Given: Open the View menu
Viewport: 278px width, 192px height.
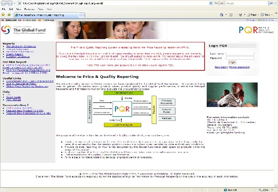Looking at the screenshot, I should click(x=19, y=9).
